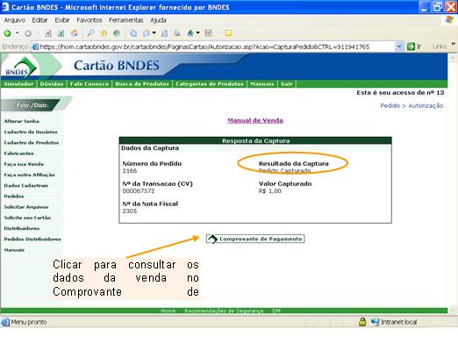Click the Mail envelope icon
This screenshot has width=458, height=343.
point(146,33)
